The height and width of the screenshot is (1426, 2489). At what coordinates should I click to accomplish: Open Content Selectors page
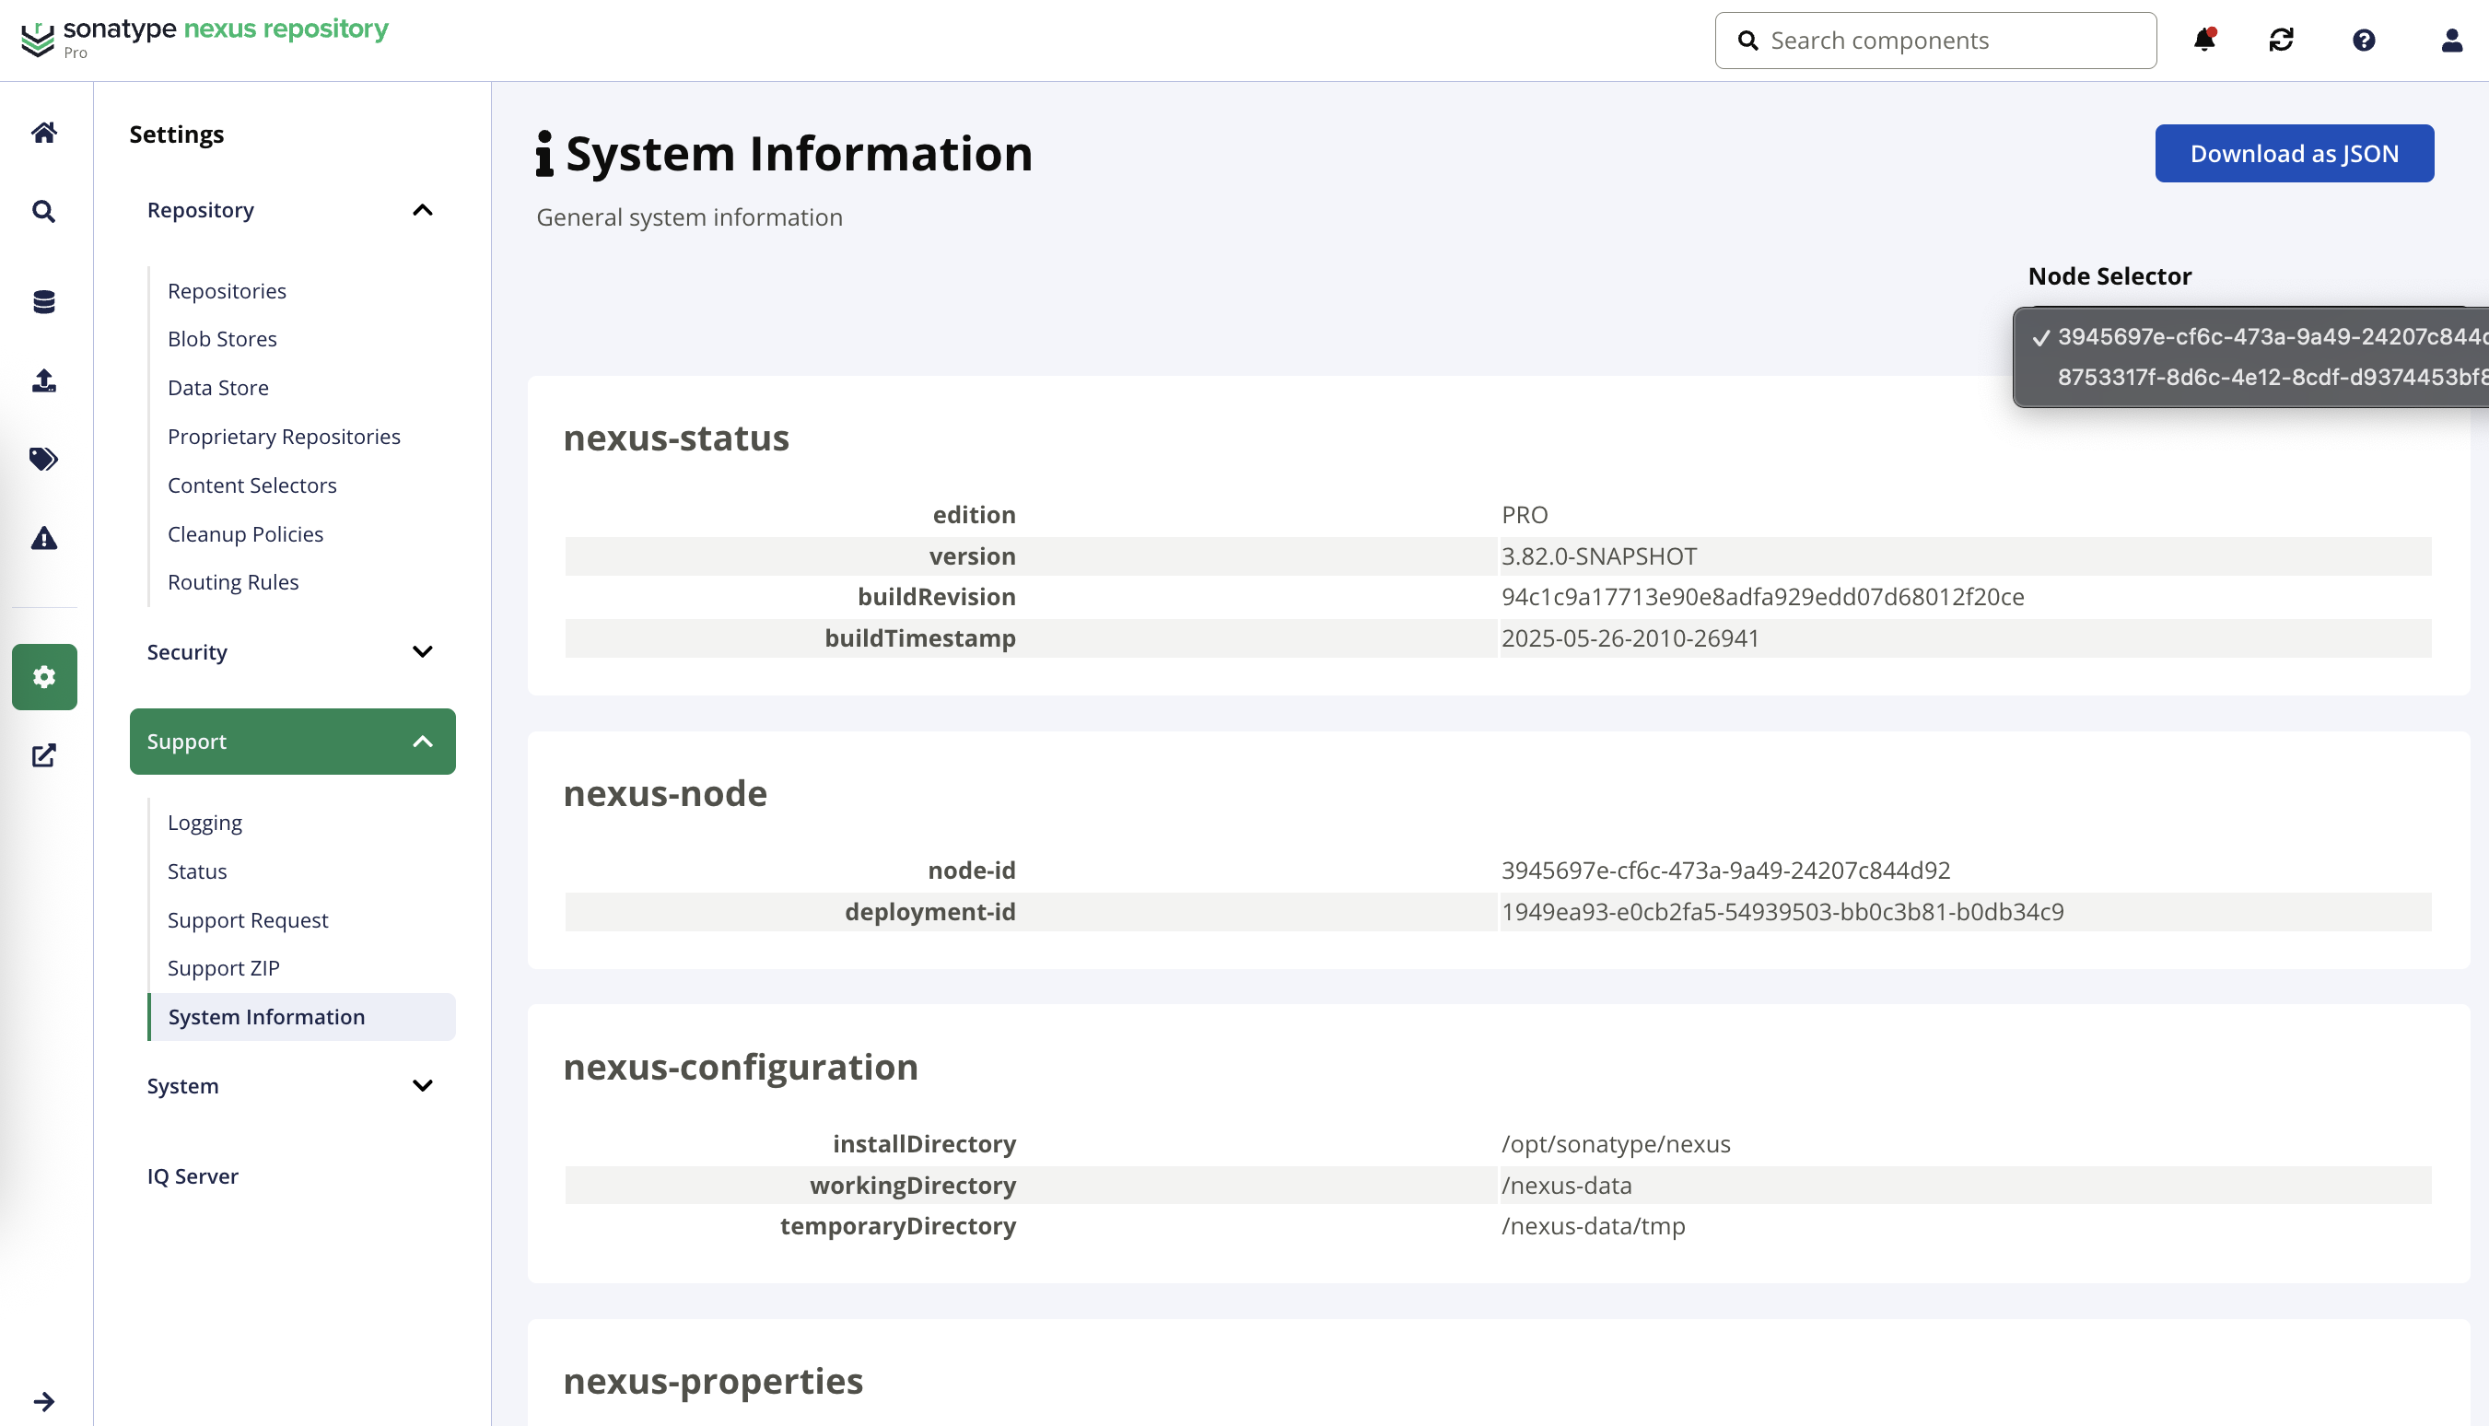pos(251,485)
